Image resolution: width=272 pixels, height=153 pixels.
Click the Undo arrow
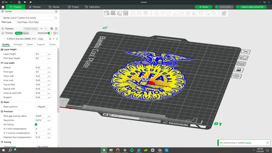[25, 2]
